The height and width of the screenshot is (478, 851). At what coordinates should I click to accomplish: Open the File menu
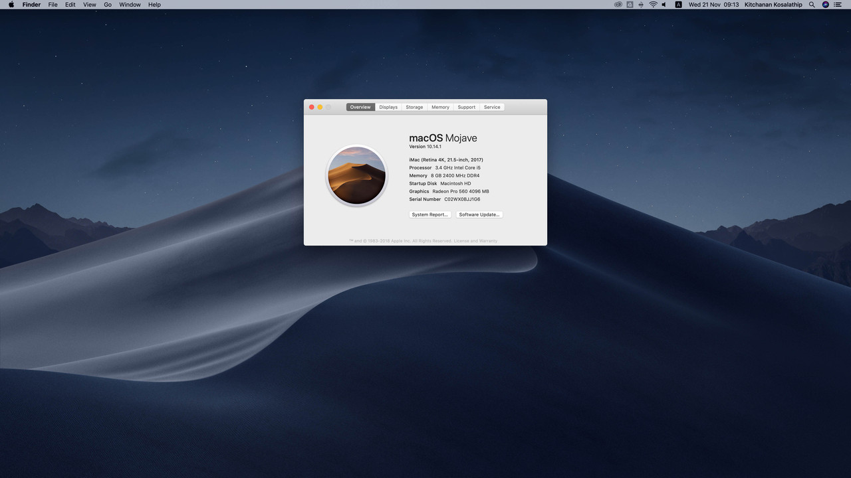(x=53, y=5)
